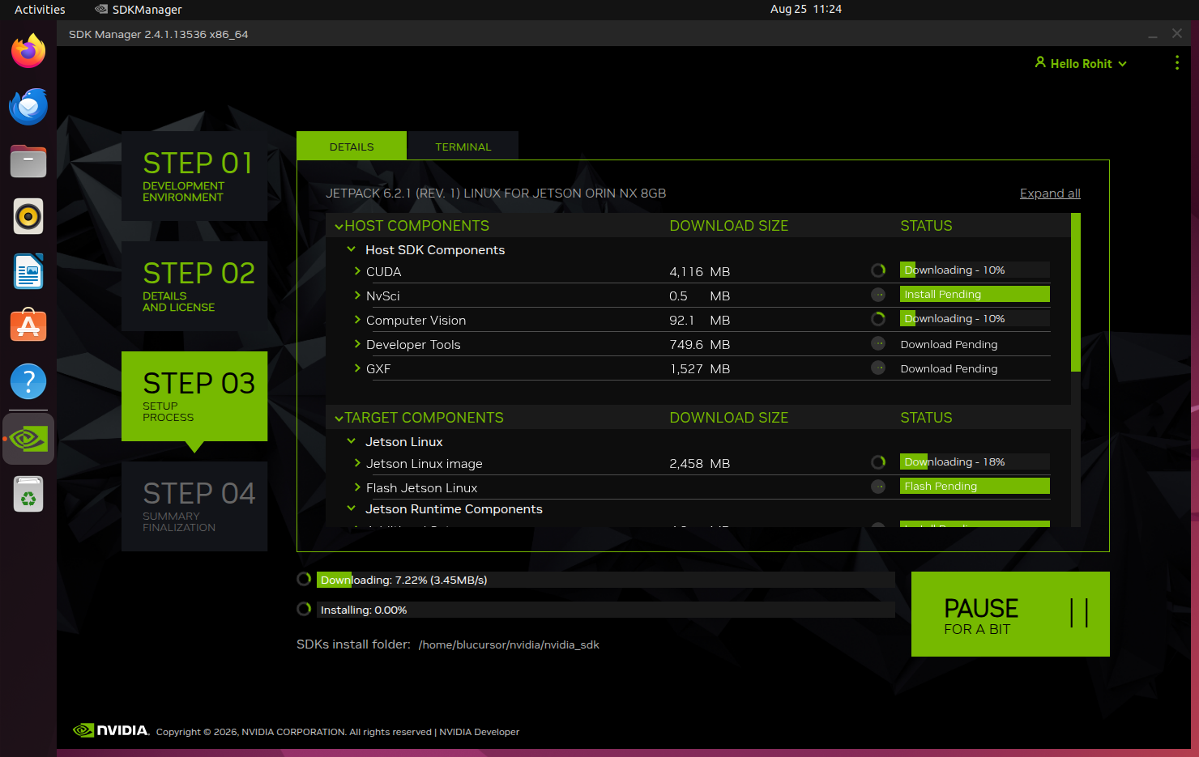
Task: Collapse the TARGET COMPONENTS section
Action: tap(339, 419)
